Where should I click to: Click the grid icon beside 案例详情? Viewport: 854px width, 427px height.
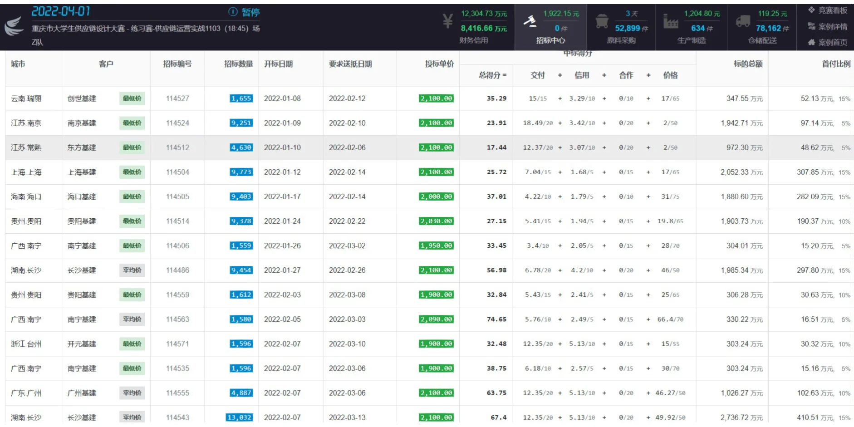tap(812, 25)
